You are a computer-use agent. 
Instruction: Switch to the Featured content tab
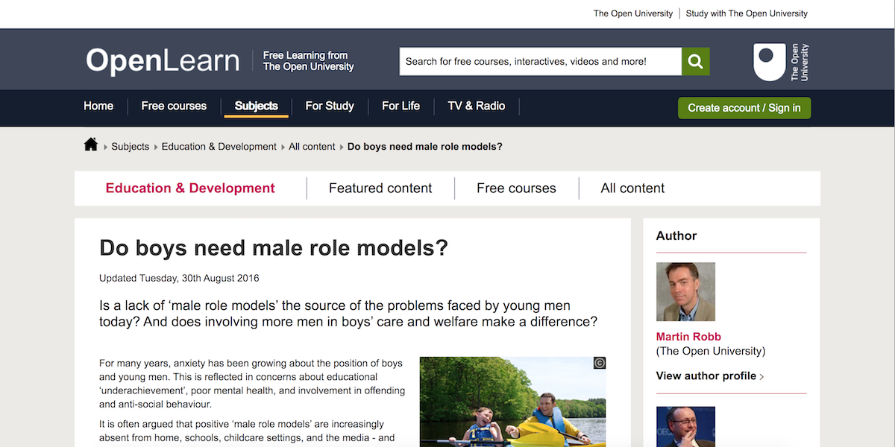(380, 188)
